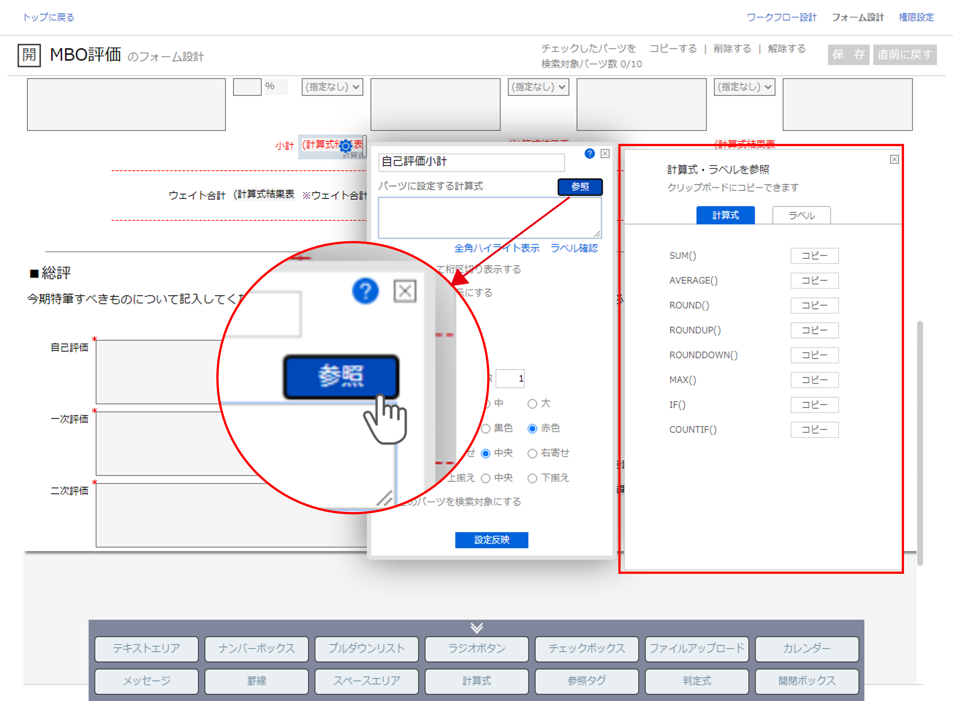Add a 罫線 part
The image size is (953, 701).
coord(257,681)
